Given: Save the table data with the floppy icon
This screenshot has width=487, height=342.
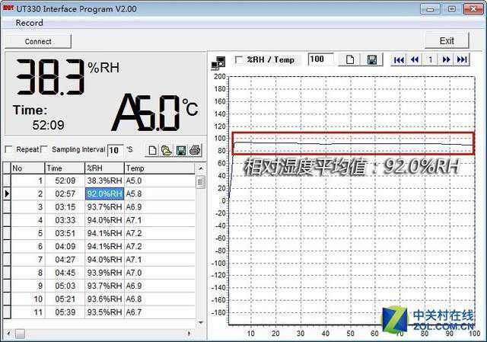Looking at the screenshot, I should pos(181,150).
